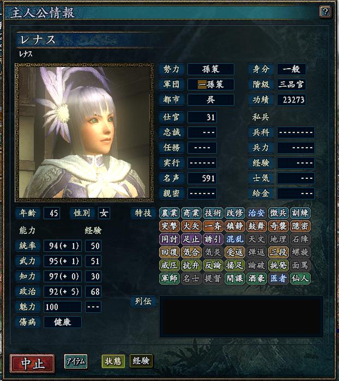Select the 医者 skill badge
339x381 pixels.
(x=279, y=278)
